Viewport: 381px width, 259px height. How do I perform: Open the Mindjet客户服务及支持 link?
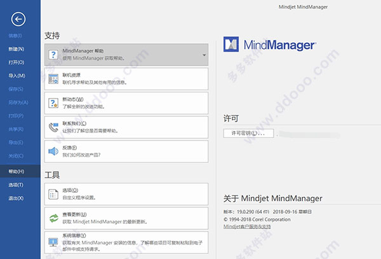point(247,227)
